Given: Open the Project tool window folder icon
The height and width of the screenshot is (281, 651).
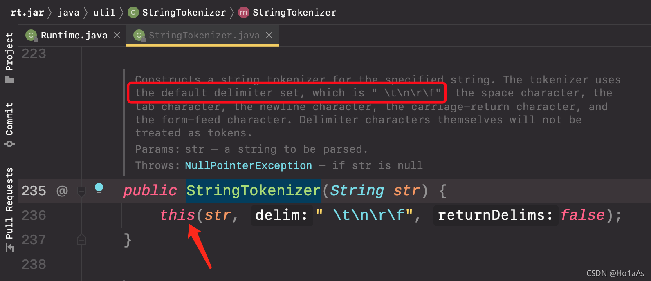Looking at the screenshot, I should click(9, 79).
